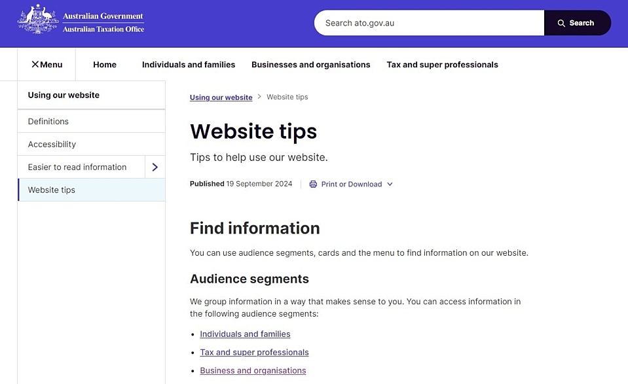Open the Home menu item
The width and height of the screenshot is (628, 384).
pos(104,64)
